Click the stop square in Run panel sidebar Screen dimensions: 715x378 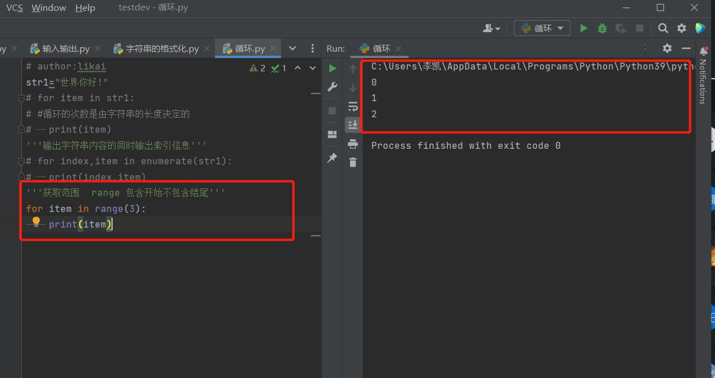[332, 111]
